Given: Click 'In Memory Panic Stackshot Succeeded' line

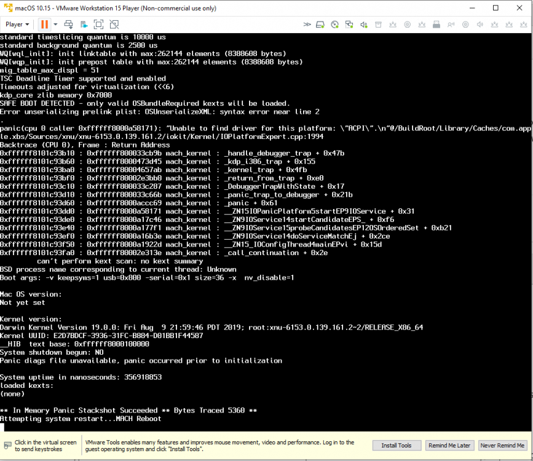Looking at the screenshot, I should (x=128, y=411).
